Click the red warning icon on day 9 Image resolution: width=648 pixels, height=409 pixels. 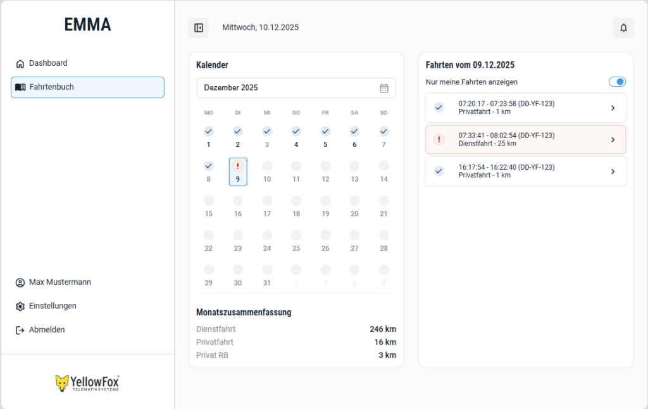click(238, 166)
